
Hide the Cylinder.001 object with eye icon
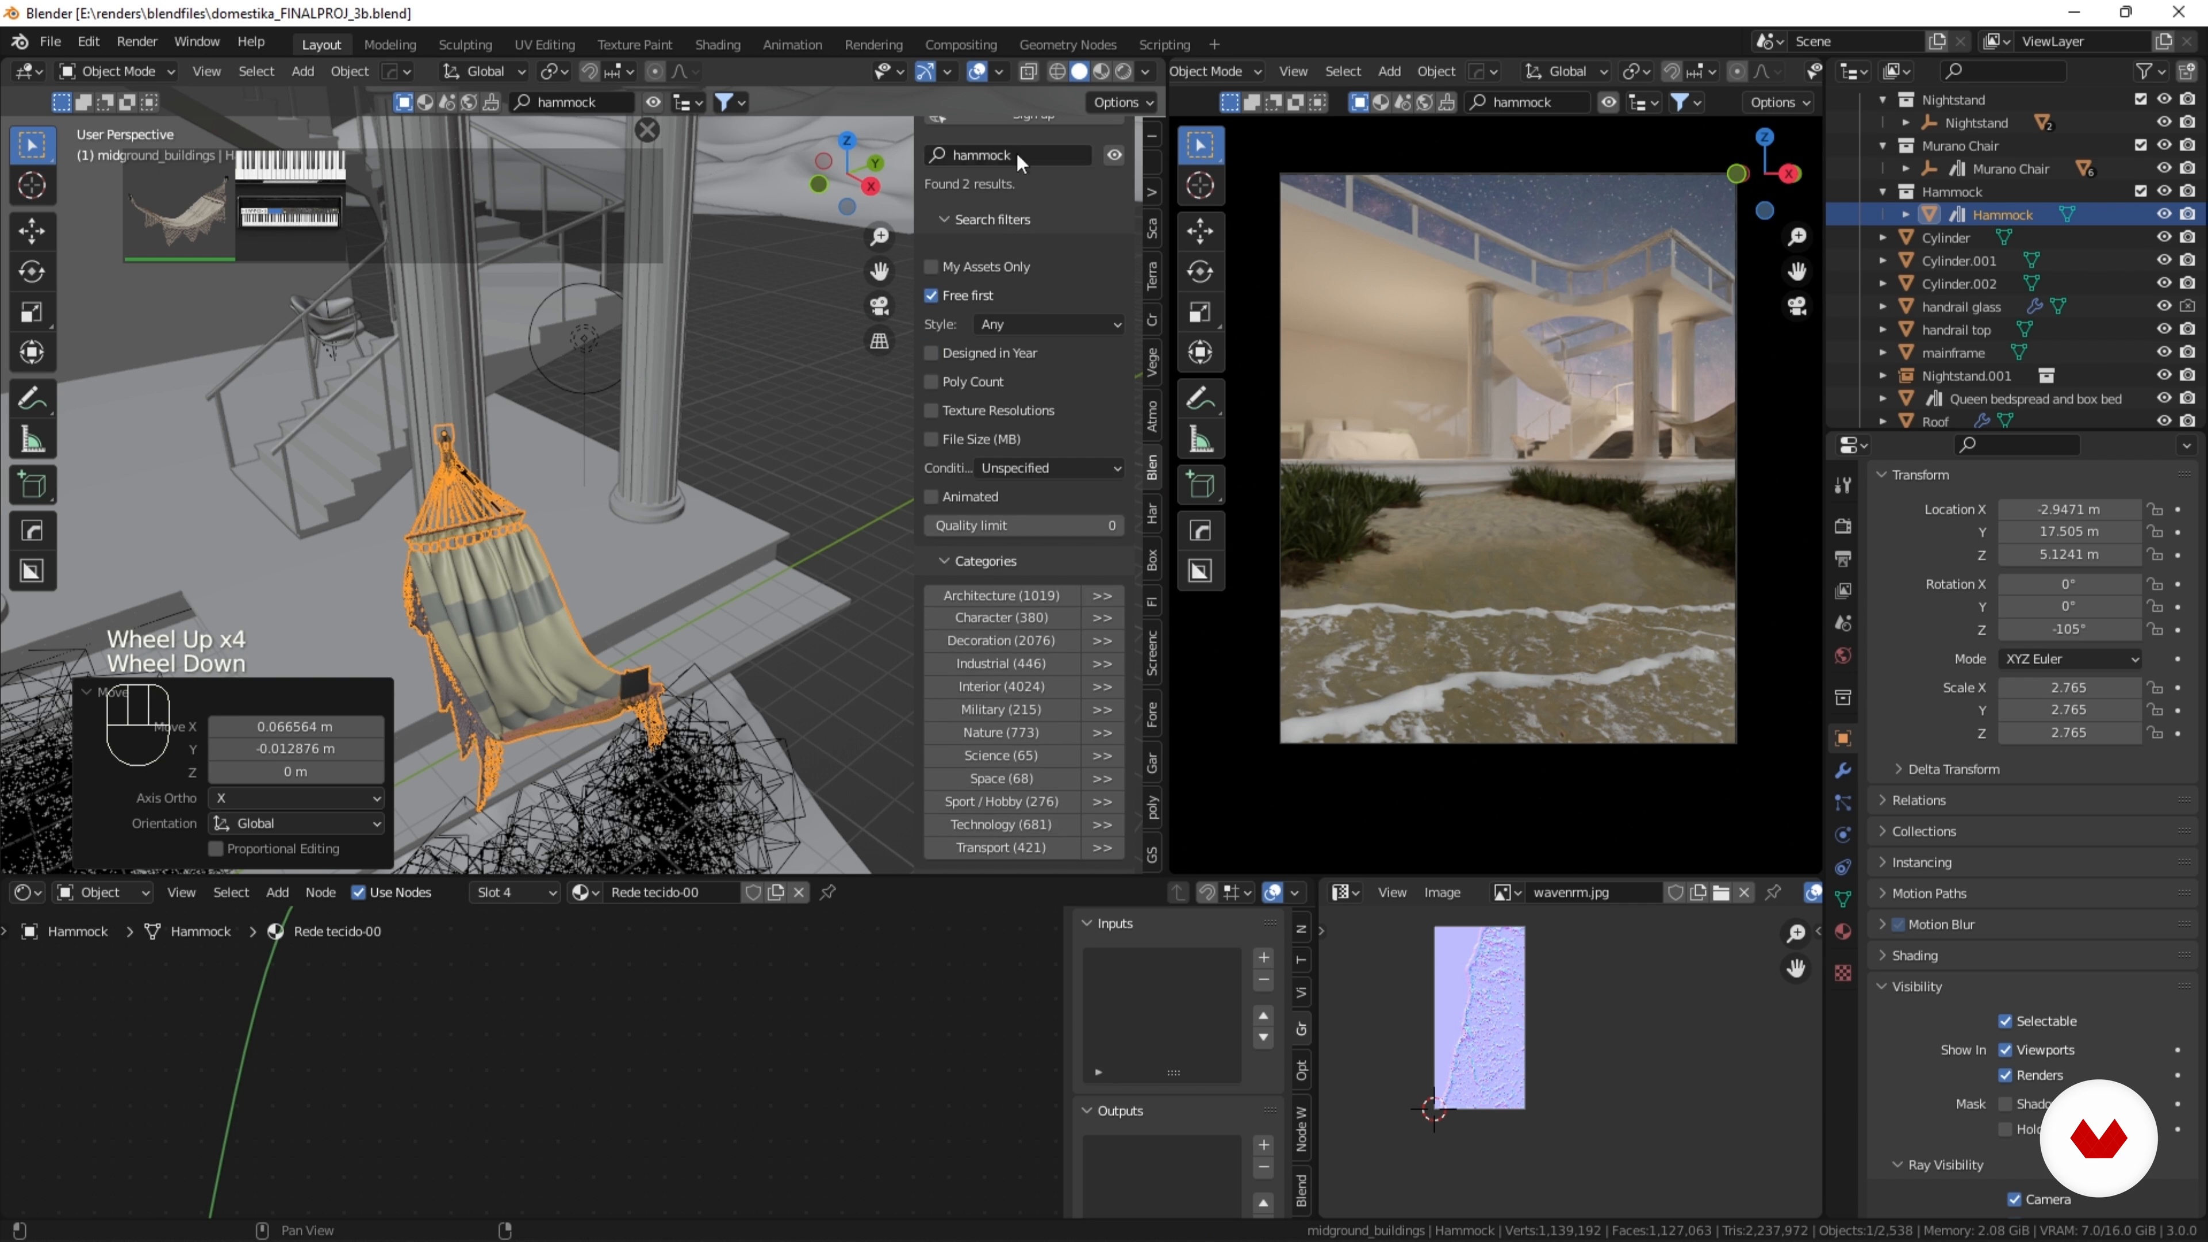pyautogui.click(x=2163, y=260)
